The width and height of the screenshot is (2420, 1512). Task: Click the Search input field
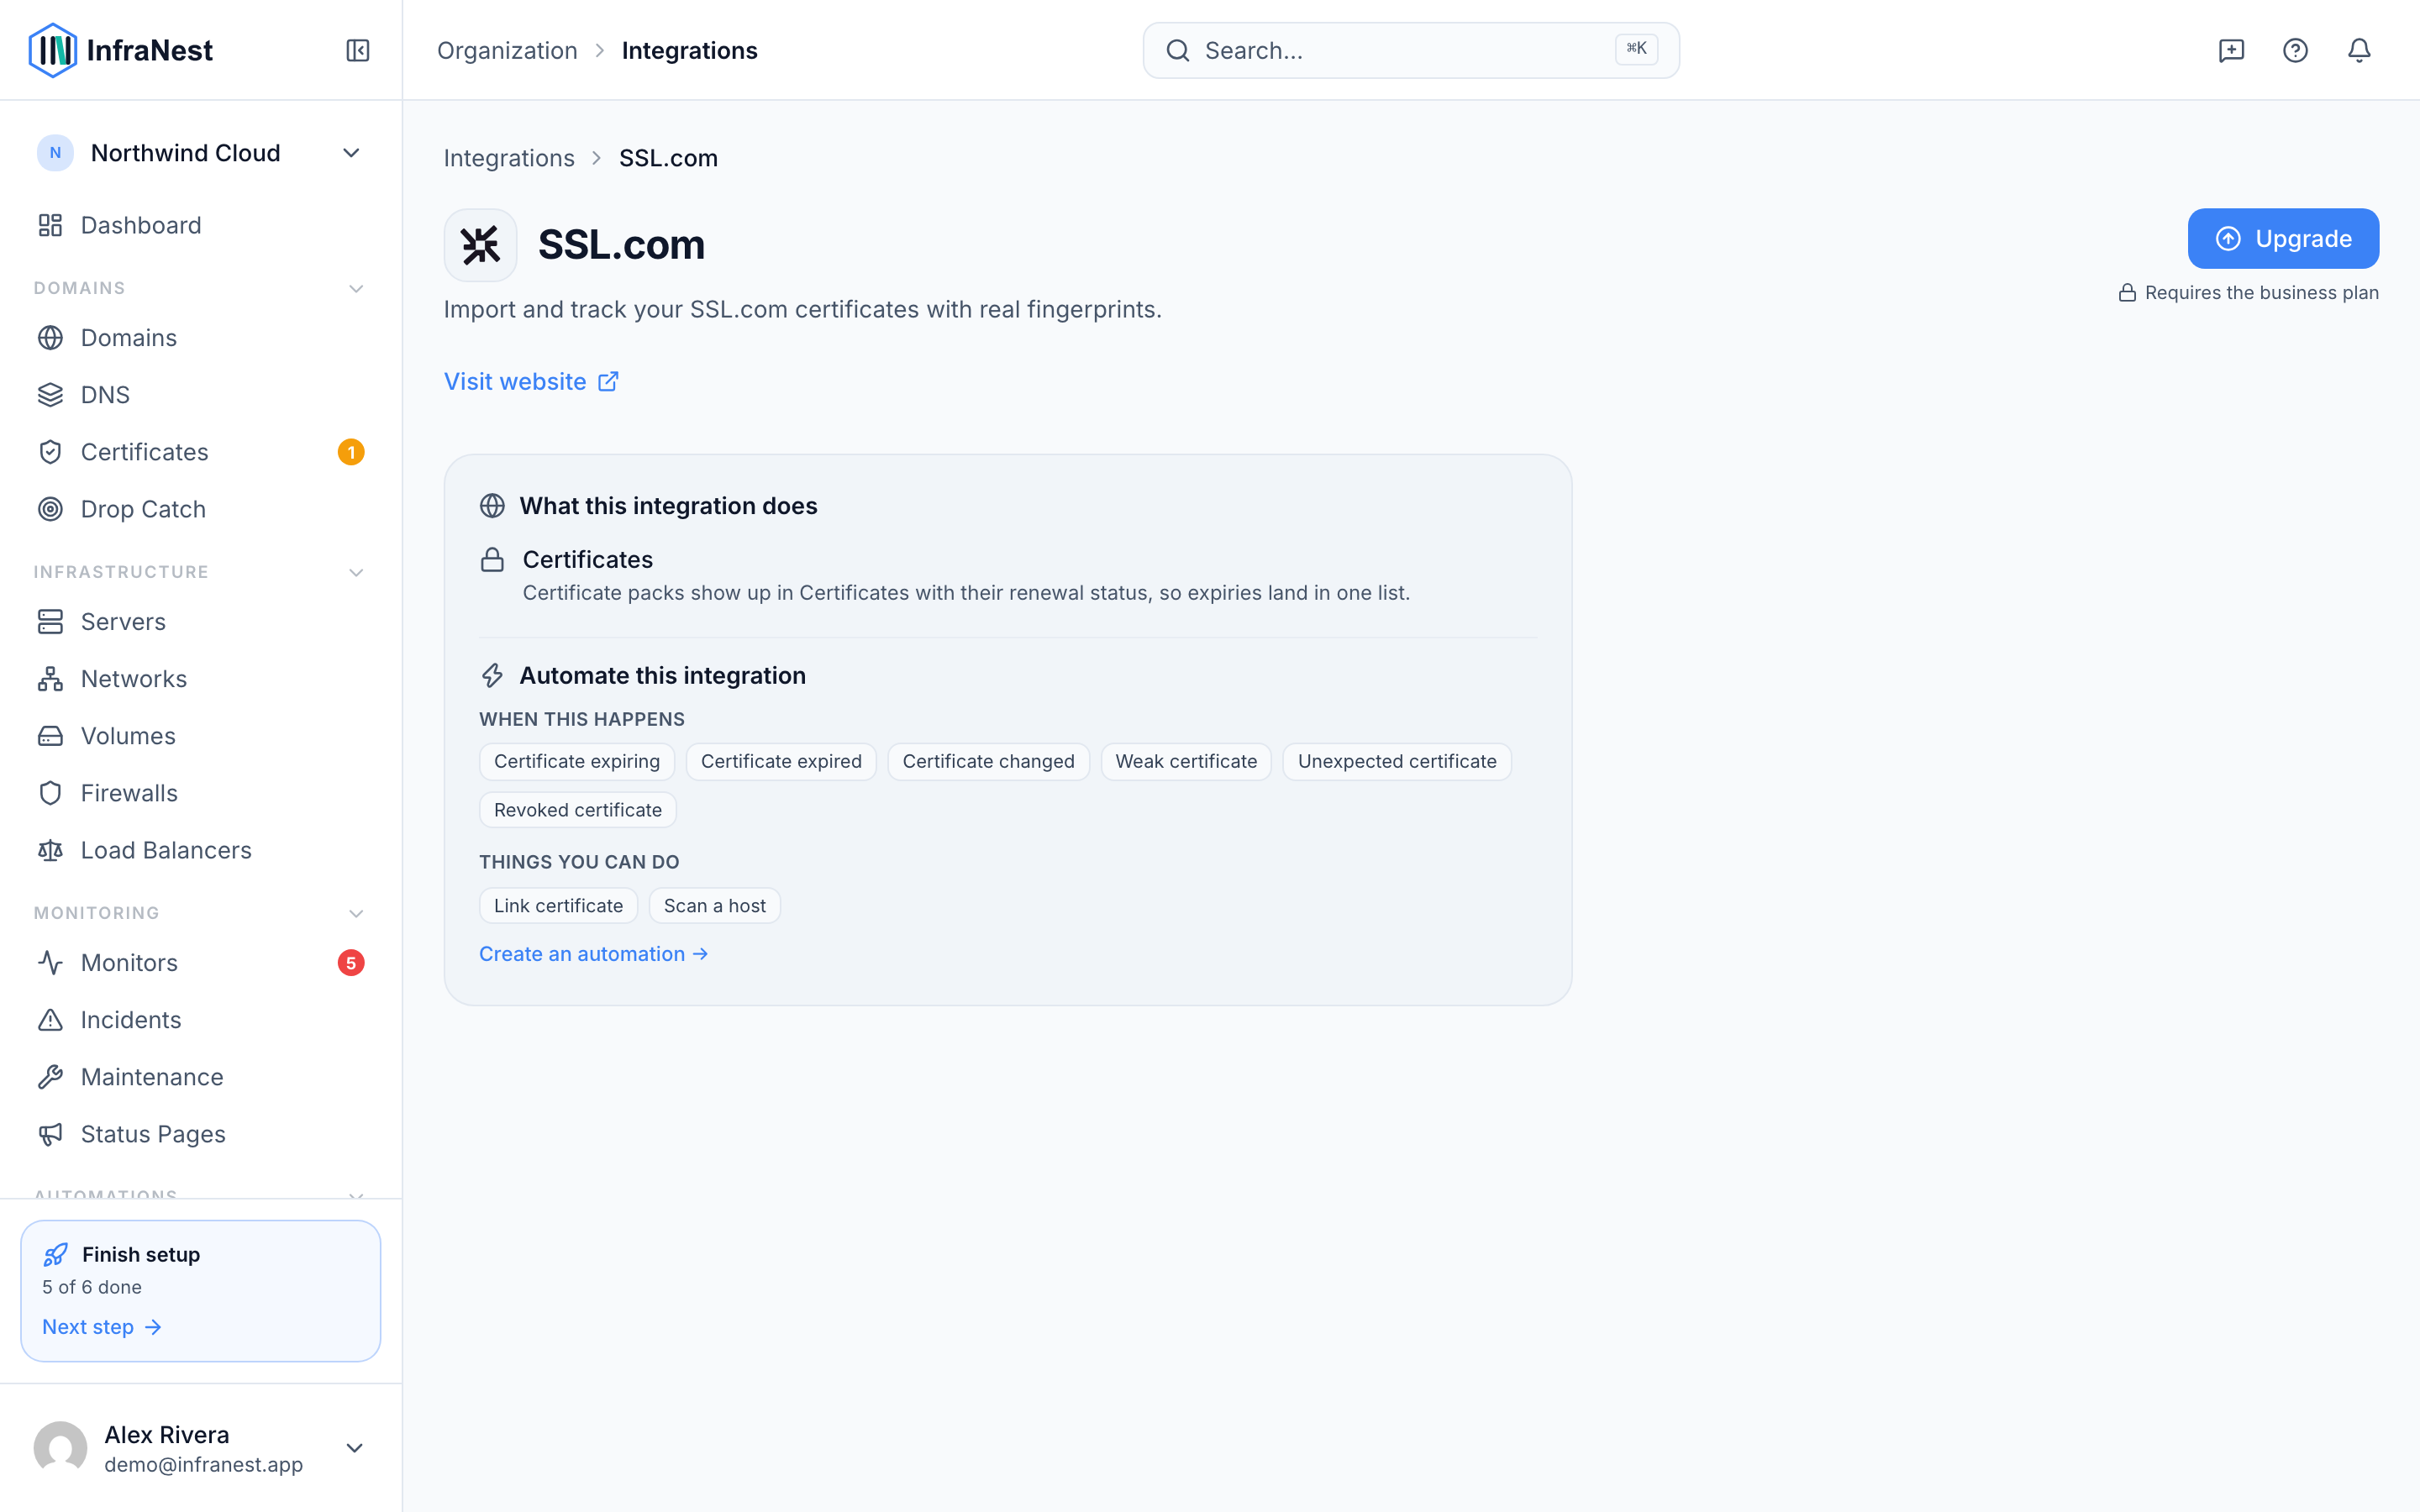click(1411, 50)
